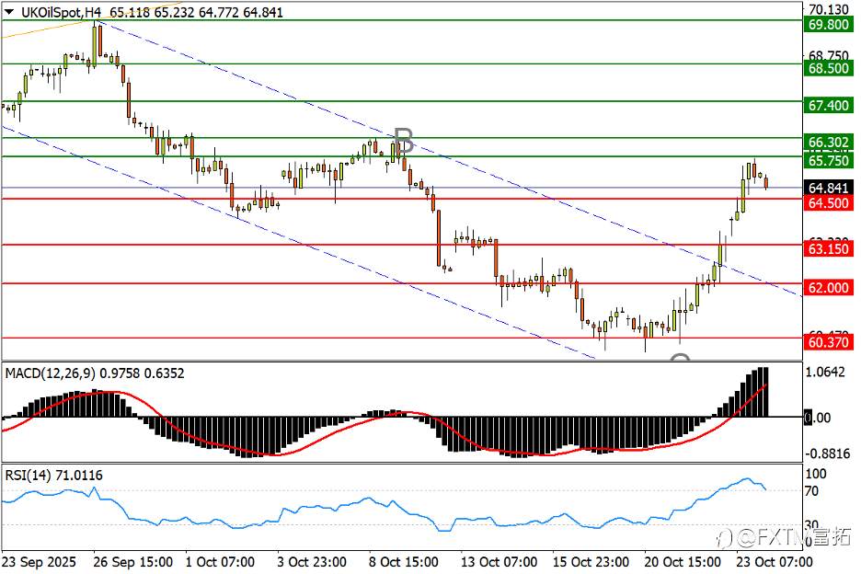This screenshot has width=861, height=574.
Task: Click the RSI(14) 71.0116 indicator label
Action: pyautogui.click(x=53, y=476)
